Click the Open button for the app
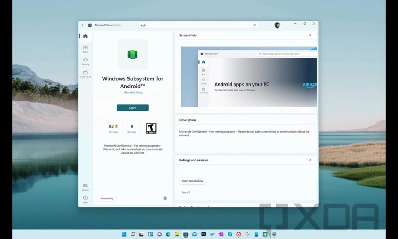This screenshot has width=398, height=239. pos(133,108)
